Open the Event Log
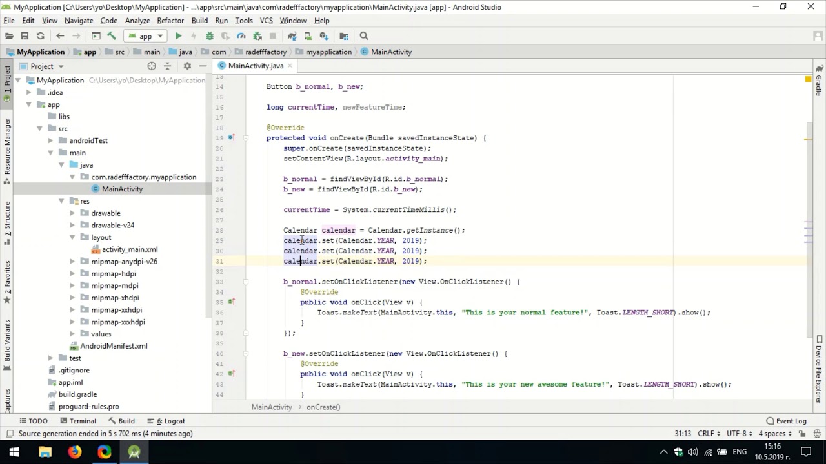 pyautogui.click(x=786, y=421)
